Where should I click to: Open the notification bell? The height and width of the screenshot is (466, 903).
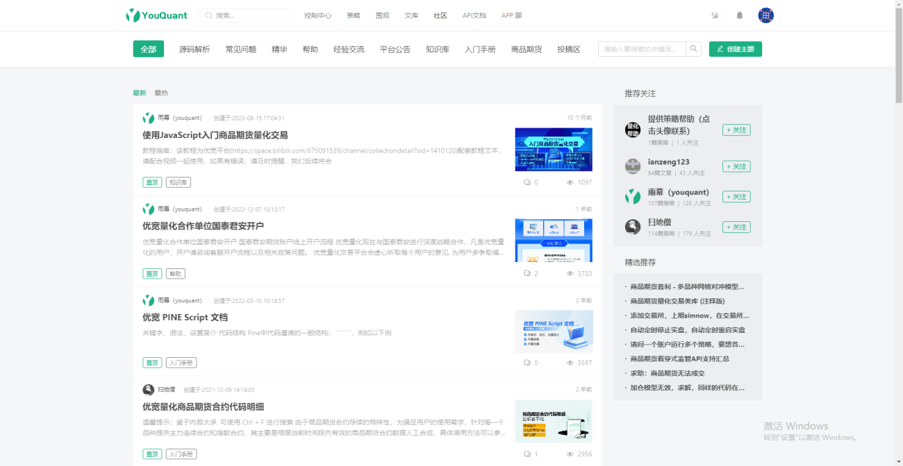(x=740, y=15)
